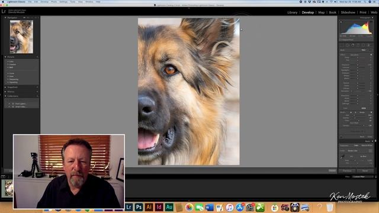This screenshot has height=213, width=379.
Task: Open Photos app from the Dock
Action: pyautogui.click(x=189, y=207)
